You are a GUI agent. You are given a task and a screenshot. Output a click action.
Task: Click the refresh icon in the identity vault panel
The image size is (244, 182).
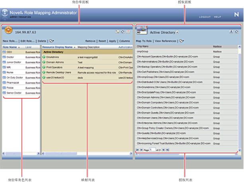[123, 32]
